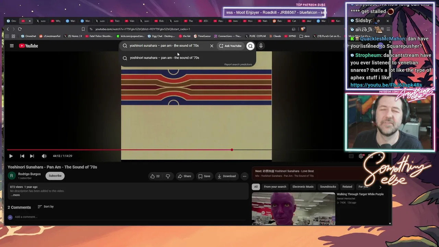
Task: Reload the current page
Action: pos(20,29)
